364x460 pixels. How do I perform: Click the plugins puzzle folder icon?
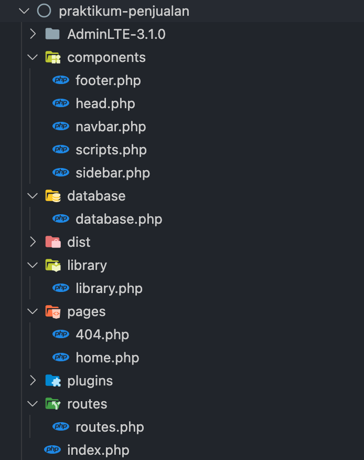(x=53, y=381)
